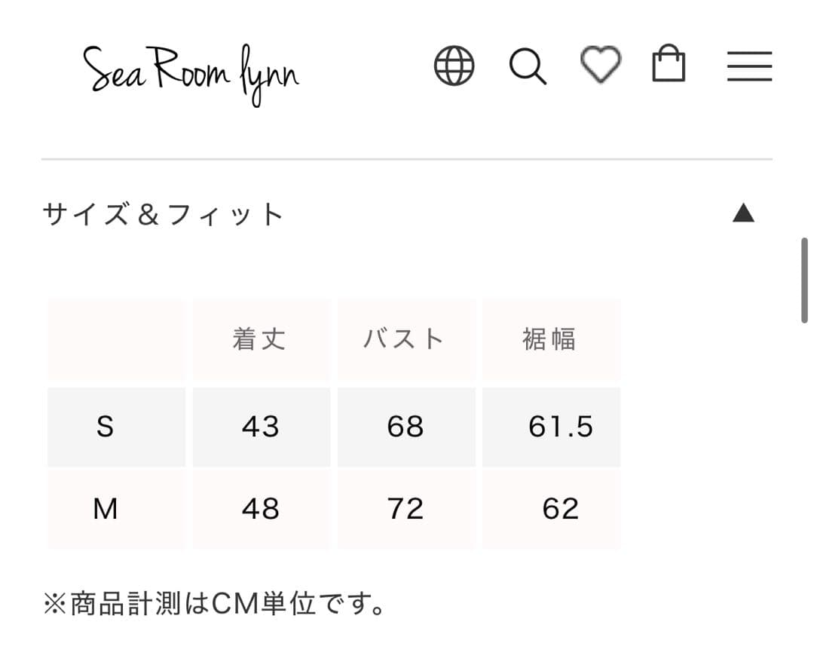Click the バスト column header
The image size is (814, 668).
pyautogui.click(x=405, y=339)
